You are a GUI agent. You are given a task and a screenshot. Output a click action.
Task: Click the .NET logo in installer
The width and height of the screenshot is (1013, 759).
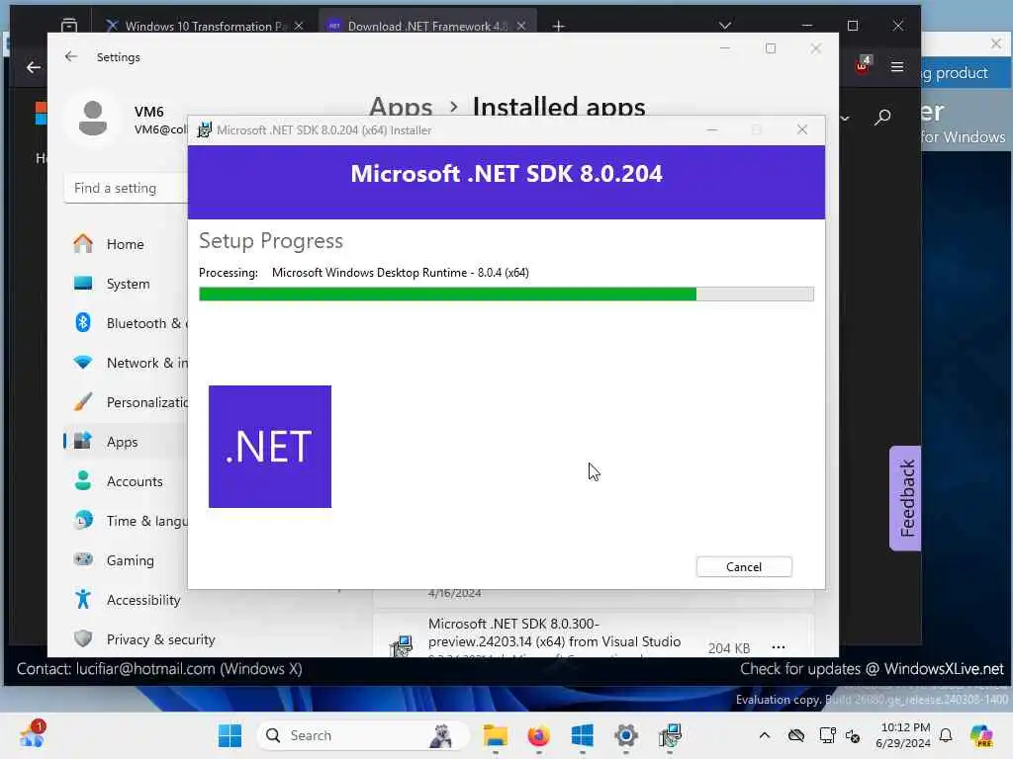(270, 447)
